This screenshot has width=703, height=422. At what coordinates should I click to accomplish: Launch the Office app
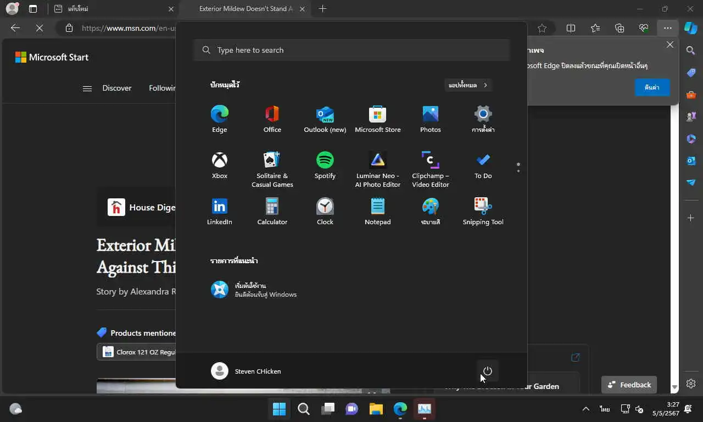click(272, 119)
